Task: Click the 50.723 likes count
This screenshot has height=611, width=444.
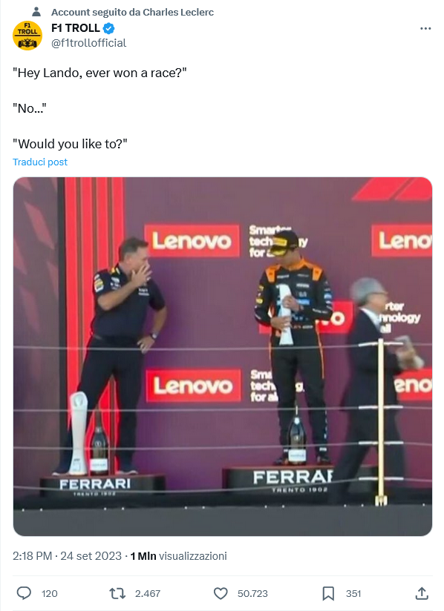Action: tap(252, 593)
